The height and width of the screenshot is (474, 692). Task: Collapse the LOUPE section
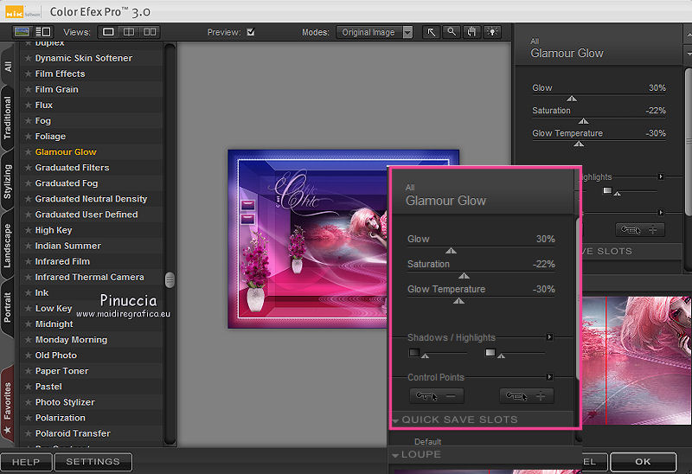click(x=395, y=455)
